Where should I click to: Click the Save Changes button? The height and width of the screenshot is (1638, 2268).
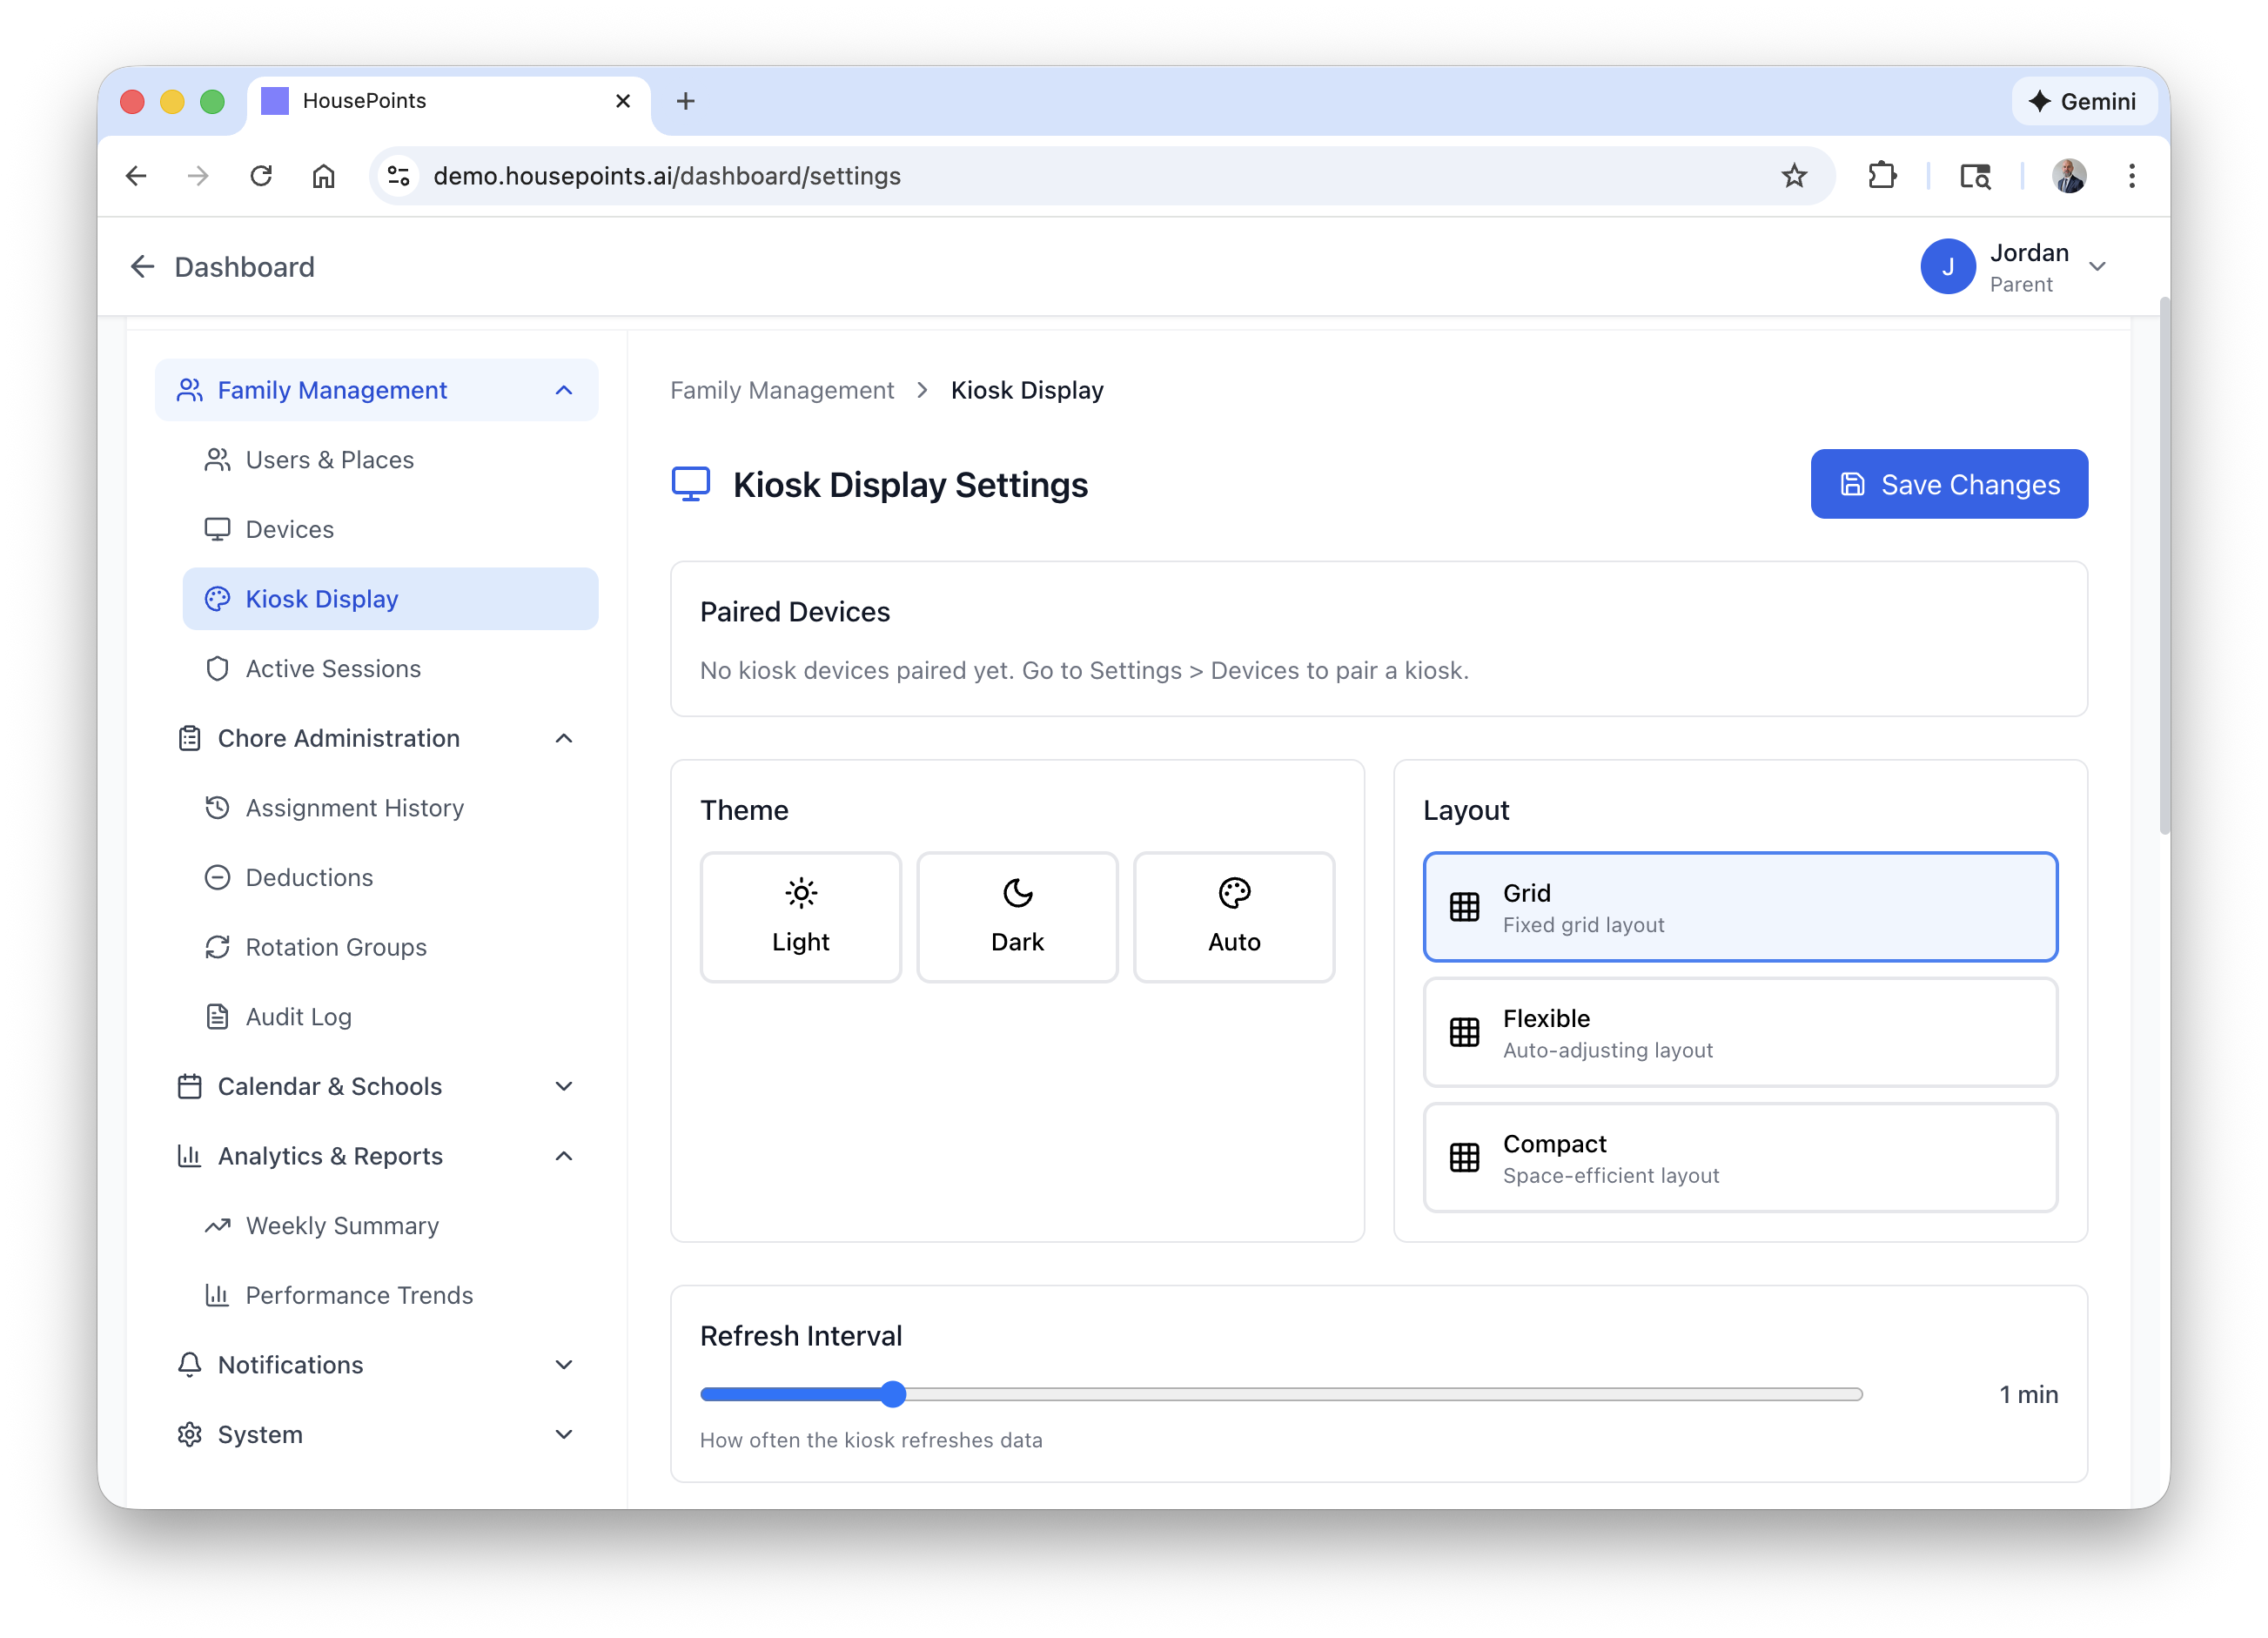click(1948, 484)
